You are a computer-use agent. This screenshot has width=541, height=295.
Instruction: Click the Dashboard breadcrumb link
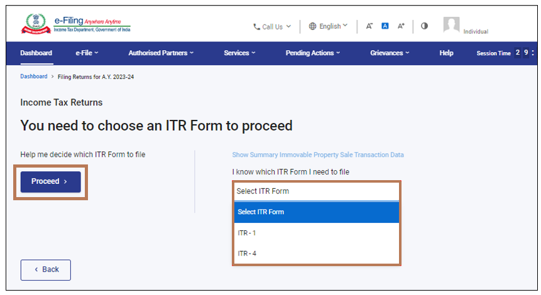pos(33,77)
